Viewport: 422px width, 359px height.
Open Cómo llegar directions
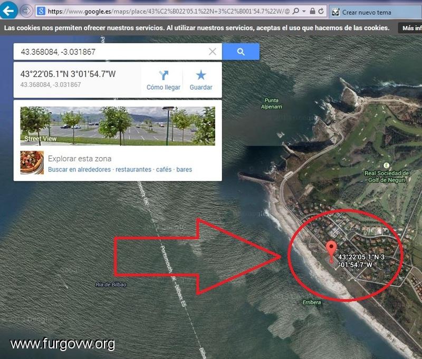tap(164, 80)
